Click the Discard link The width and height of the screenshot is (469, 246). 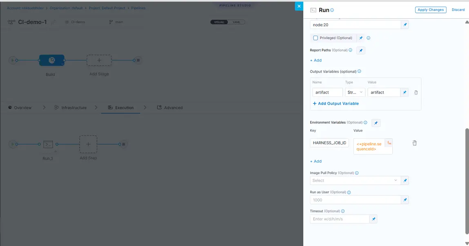(x=458, y=10)
